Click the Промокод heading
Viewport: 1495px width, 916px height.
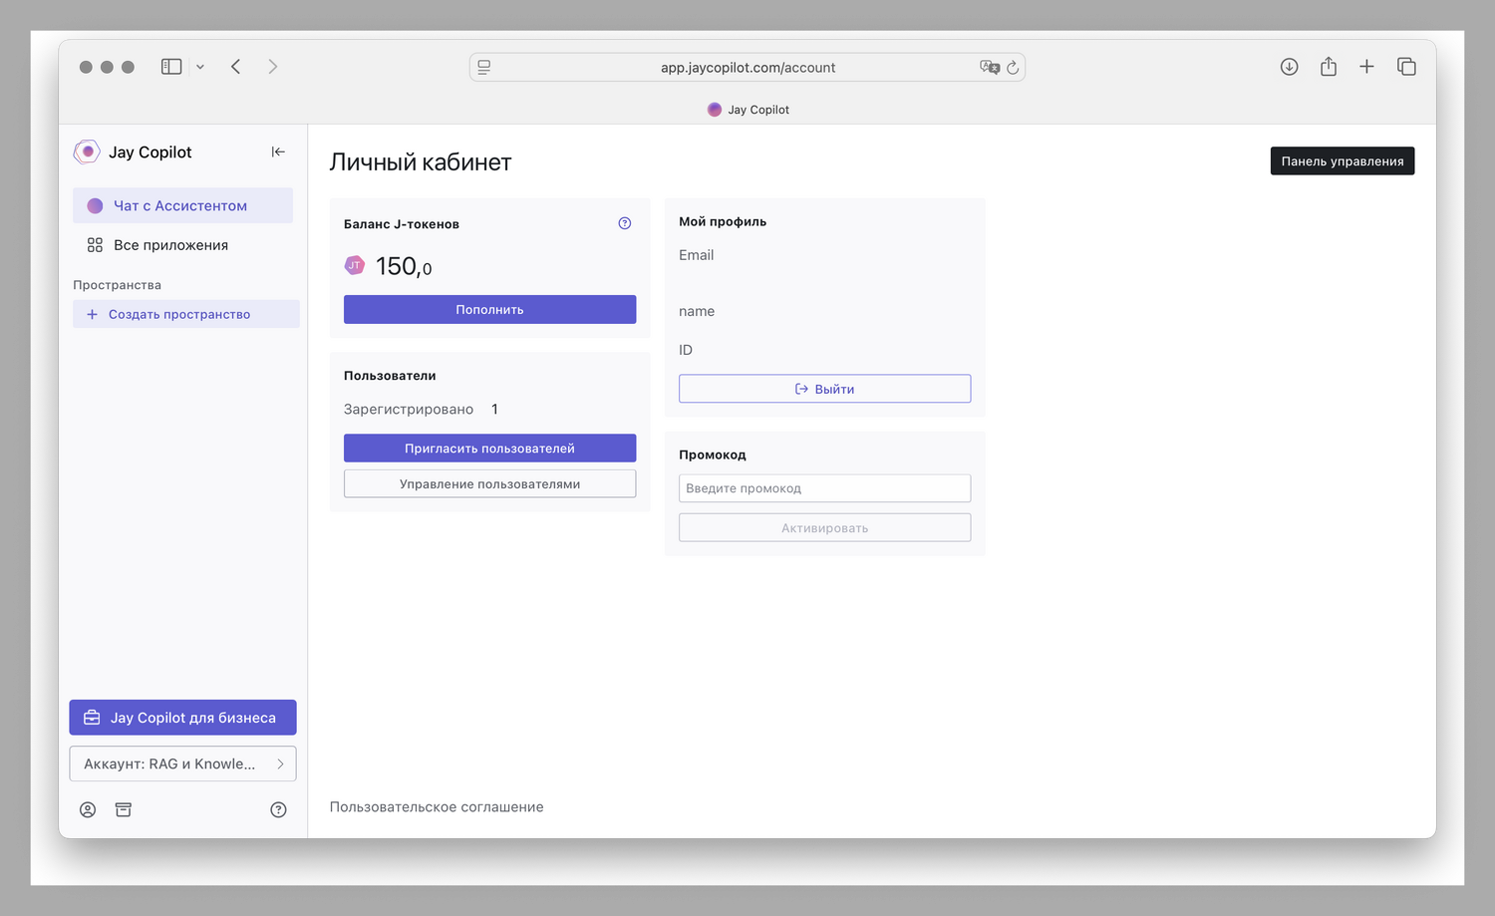coord(713,455)
